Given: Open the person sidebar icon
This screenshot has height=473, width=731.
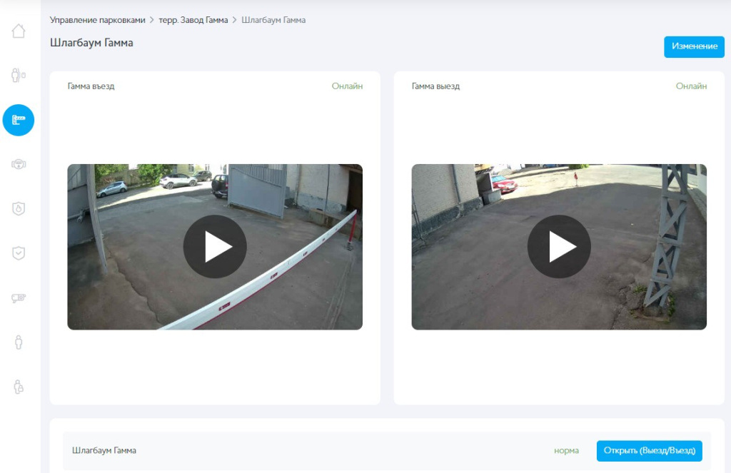Looking at the screenshot, I should coord(19,342).
